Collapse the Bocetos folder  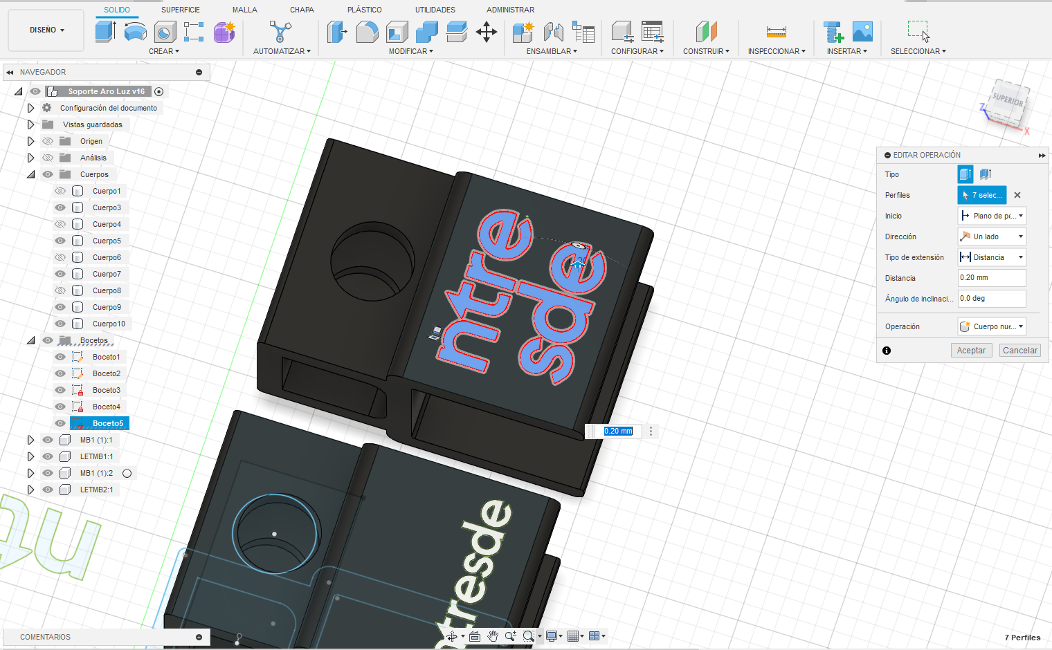(x=30, y=340)
